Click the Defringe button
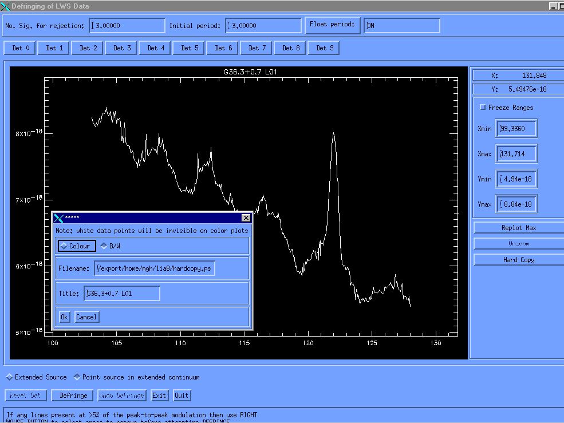This screenshot has width=564, height=423. [x=73, y=396]
